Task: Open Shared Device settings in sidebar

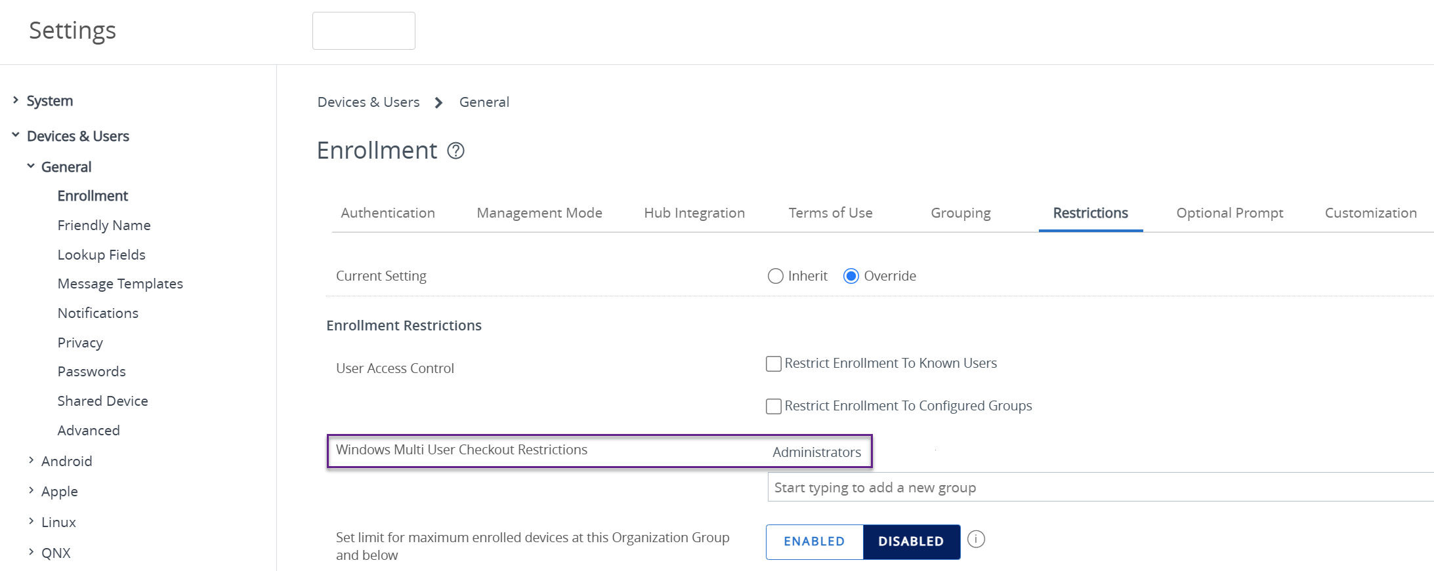Action: click(102, 401)
